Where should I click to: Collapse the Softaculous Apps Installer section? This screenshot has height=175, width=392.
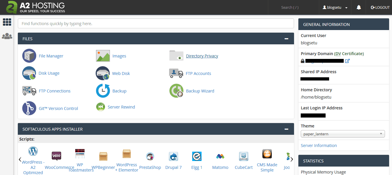click(x=286, y=129)
